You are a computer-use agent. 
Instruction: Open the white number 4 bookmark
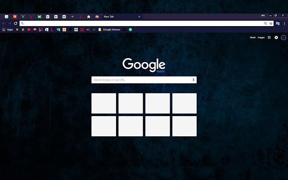[47, 30]
